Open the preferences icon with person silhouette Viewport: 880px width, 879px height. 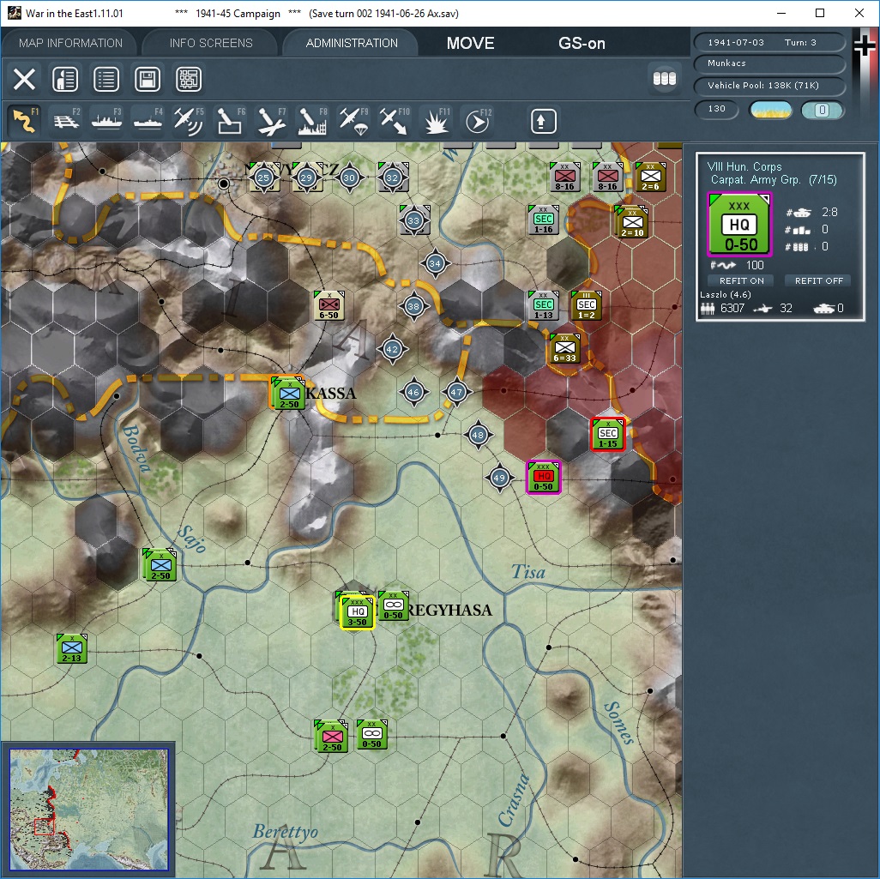[x=65, y=79]
